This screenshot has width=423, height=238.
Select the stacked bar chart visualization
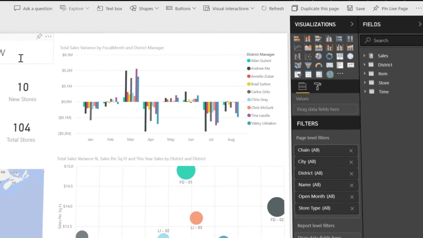click(297, 38)
